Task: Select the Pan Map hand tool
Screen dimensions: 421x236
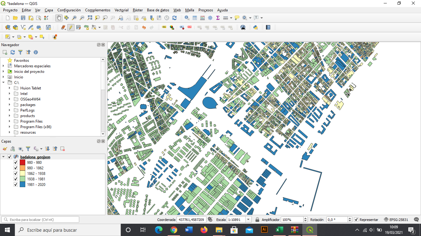Action: coord(59,18)
